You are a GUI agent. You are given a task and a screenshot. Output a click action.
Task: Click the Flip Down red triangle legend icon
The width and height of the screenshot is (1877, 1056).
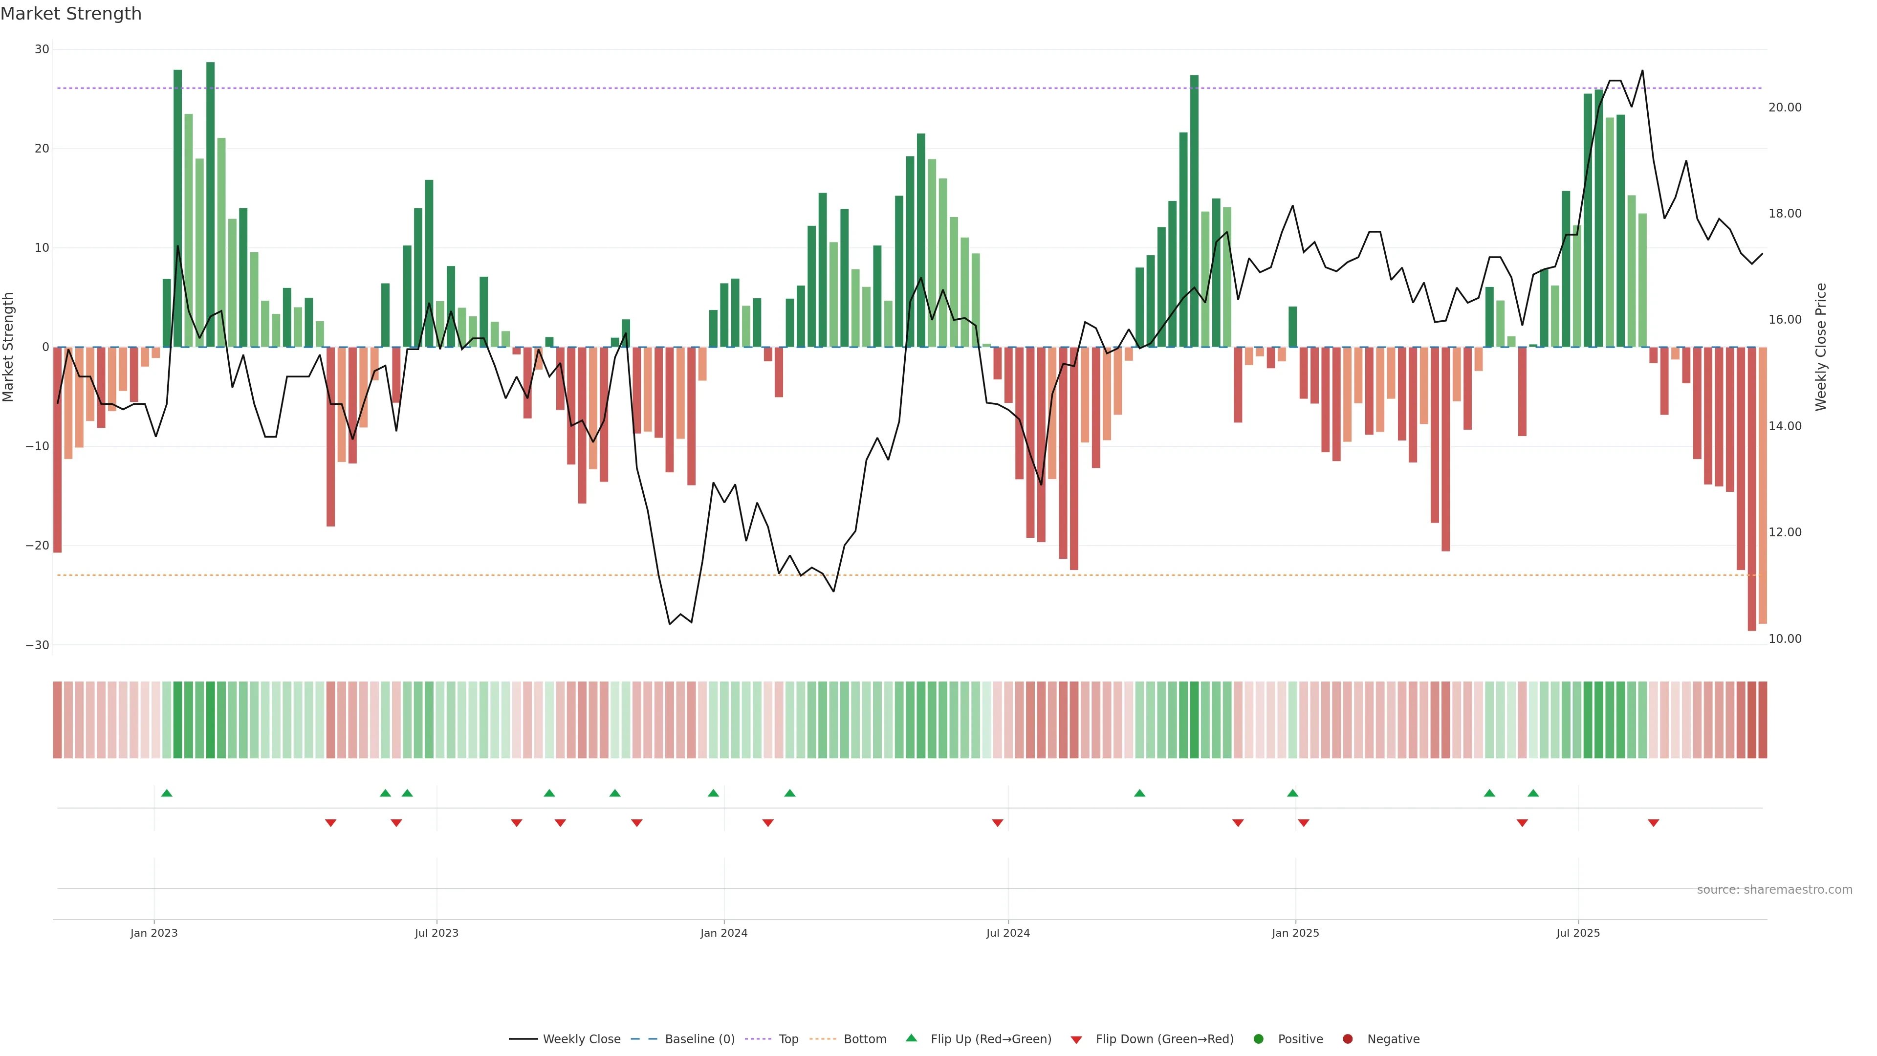pyautogui.click(x=1076, y=1040)
